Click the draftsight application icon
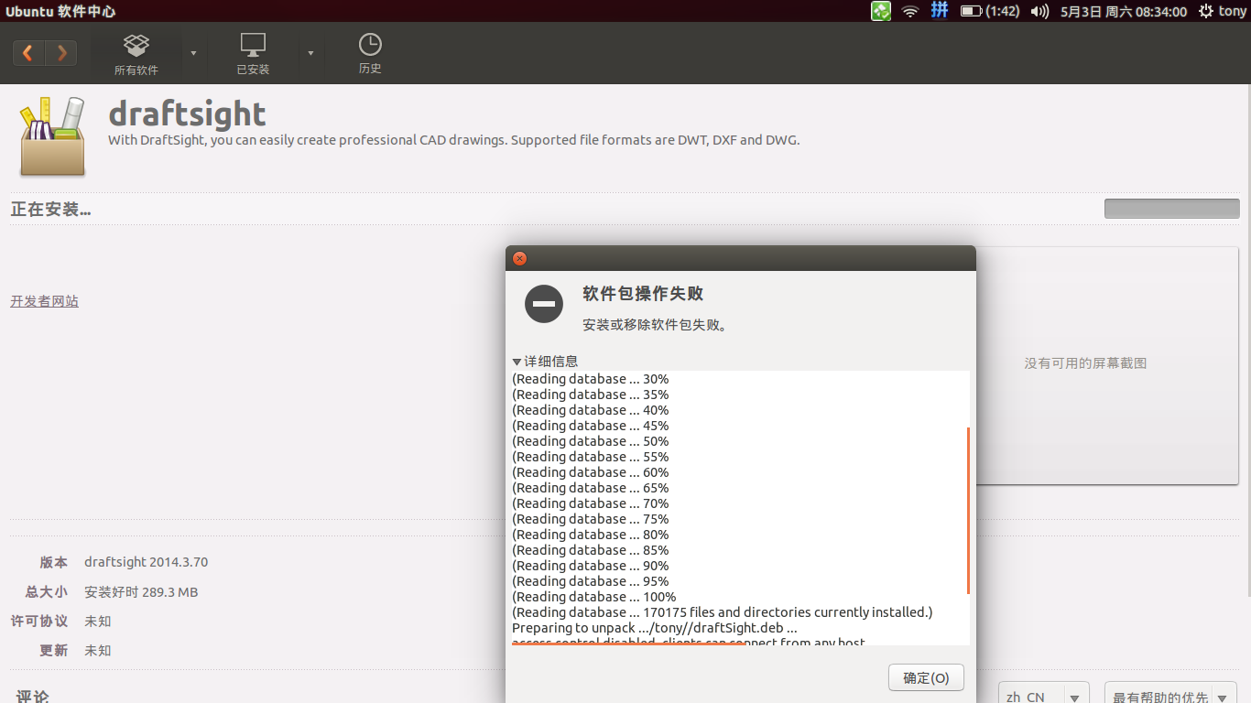 coord(52,136)
